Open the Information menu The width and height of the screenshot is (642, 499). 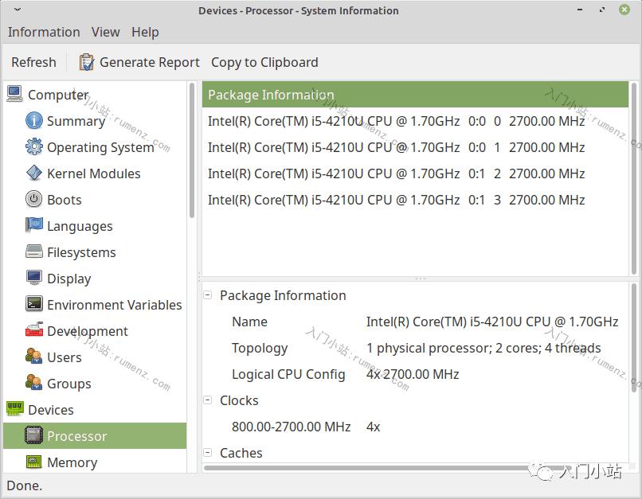(x=44, y=32)
